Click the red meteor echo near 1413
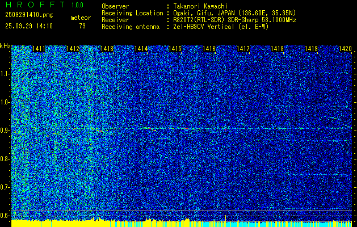The width and height of the screenshot is (357, 227). coord(98,130)
